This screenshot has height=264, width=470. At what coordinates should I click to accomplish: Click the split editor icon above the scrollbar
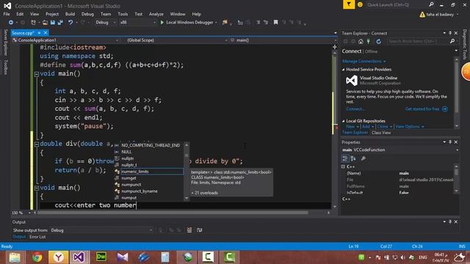pos(335,47)
